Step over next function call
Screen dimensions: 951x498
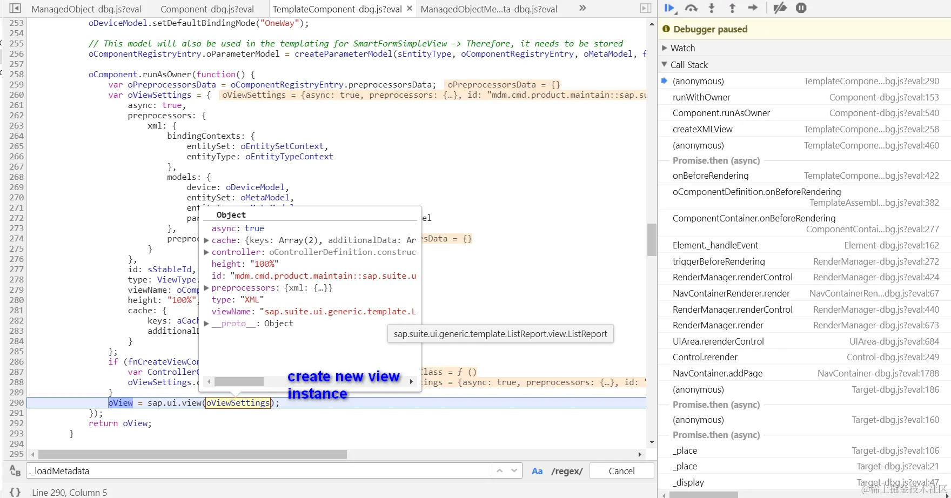691,8
